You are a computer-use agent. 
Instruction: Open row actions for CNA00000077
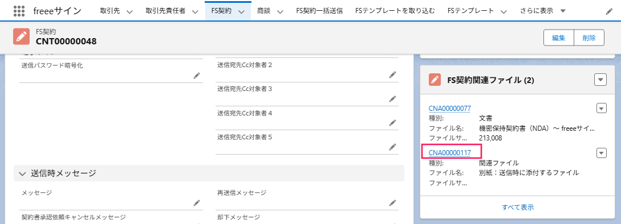point(601,108)
